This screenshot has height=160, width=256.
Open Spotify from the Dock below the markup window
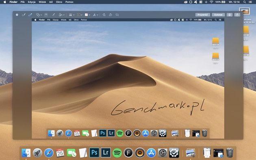click(117, 153)
